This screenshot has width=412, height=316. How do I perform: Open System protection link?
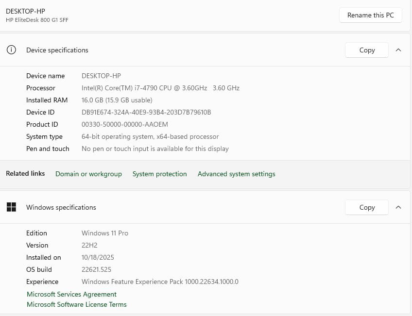coord(159,174)
